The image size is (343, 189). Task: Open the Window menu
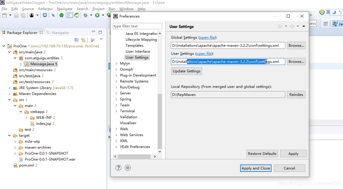point(126,9)
